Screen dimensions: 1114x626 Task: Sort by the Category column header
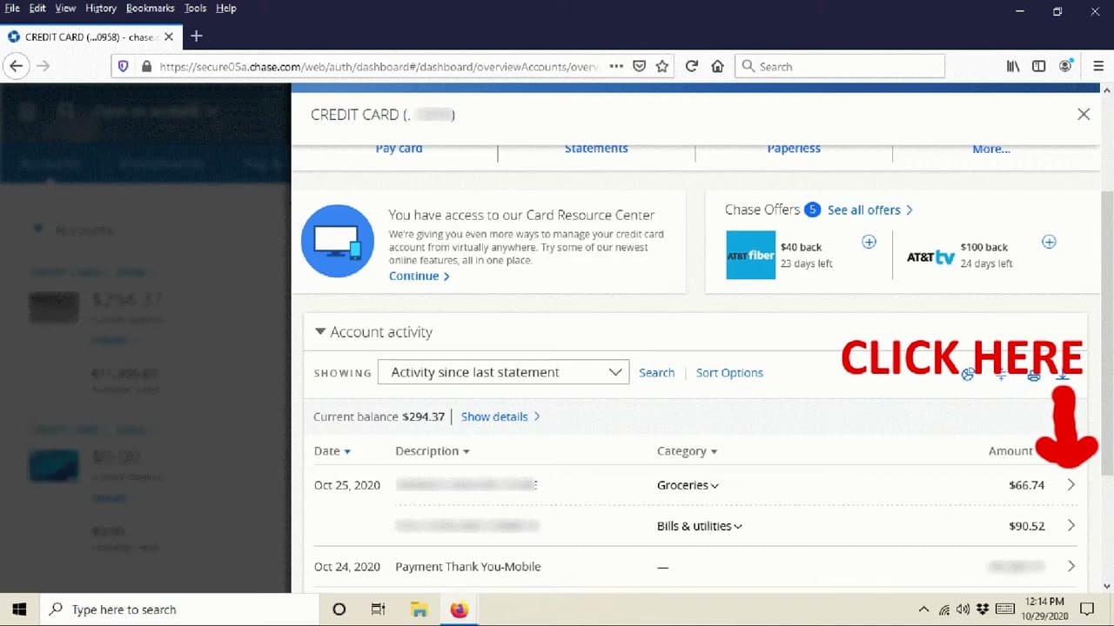688,451
